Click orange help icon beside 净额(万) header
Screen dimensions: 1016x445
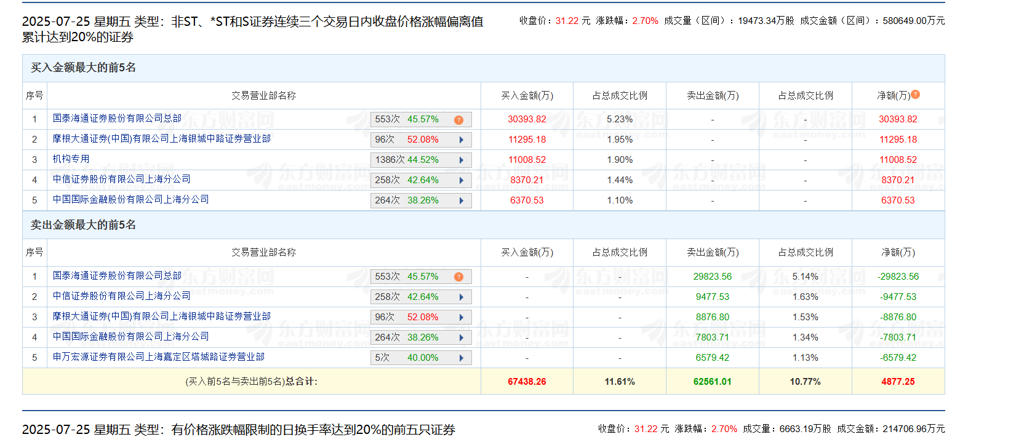click(915, 95)
